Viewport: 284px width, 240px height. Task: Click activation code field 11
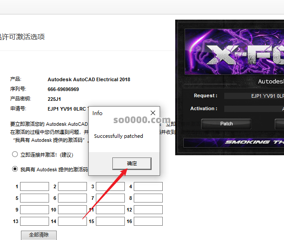110,210
